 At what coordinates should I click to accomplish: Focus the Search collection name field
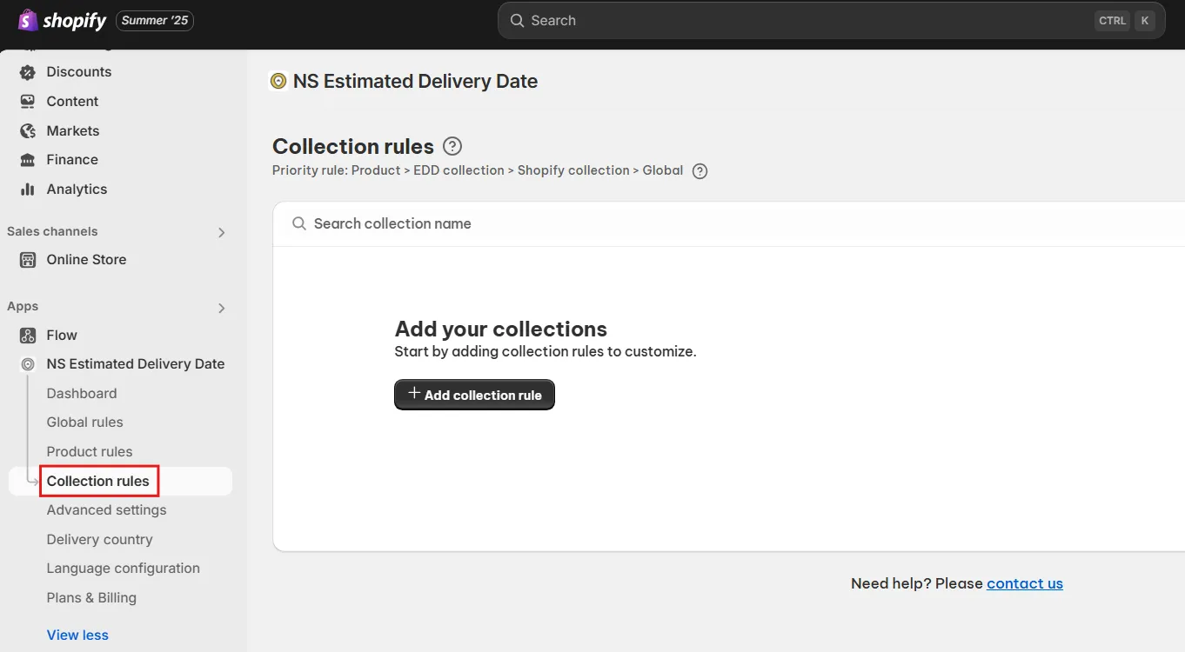click(728, 224)
